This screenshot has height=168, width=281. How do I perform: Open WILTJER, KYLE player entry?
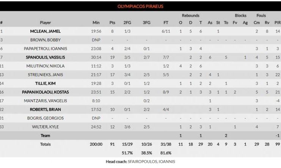[x=45, y=127]
